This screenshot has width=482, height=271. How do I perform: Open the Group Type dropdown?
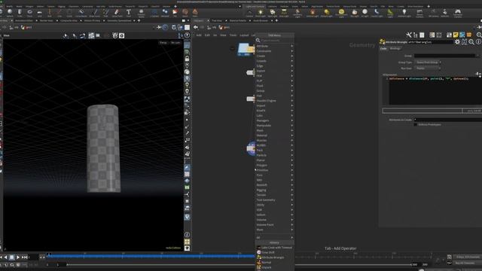click(428, 62)
